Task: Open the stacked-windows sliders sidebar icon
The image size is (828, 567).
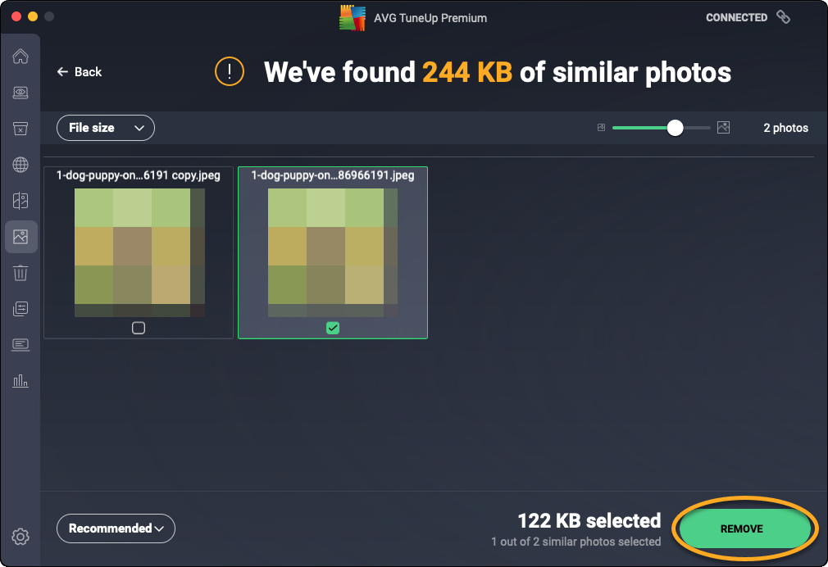Action: [20, 309]
